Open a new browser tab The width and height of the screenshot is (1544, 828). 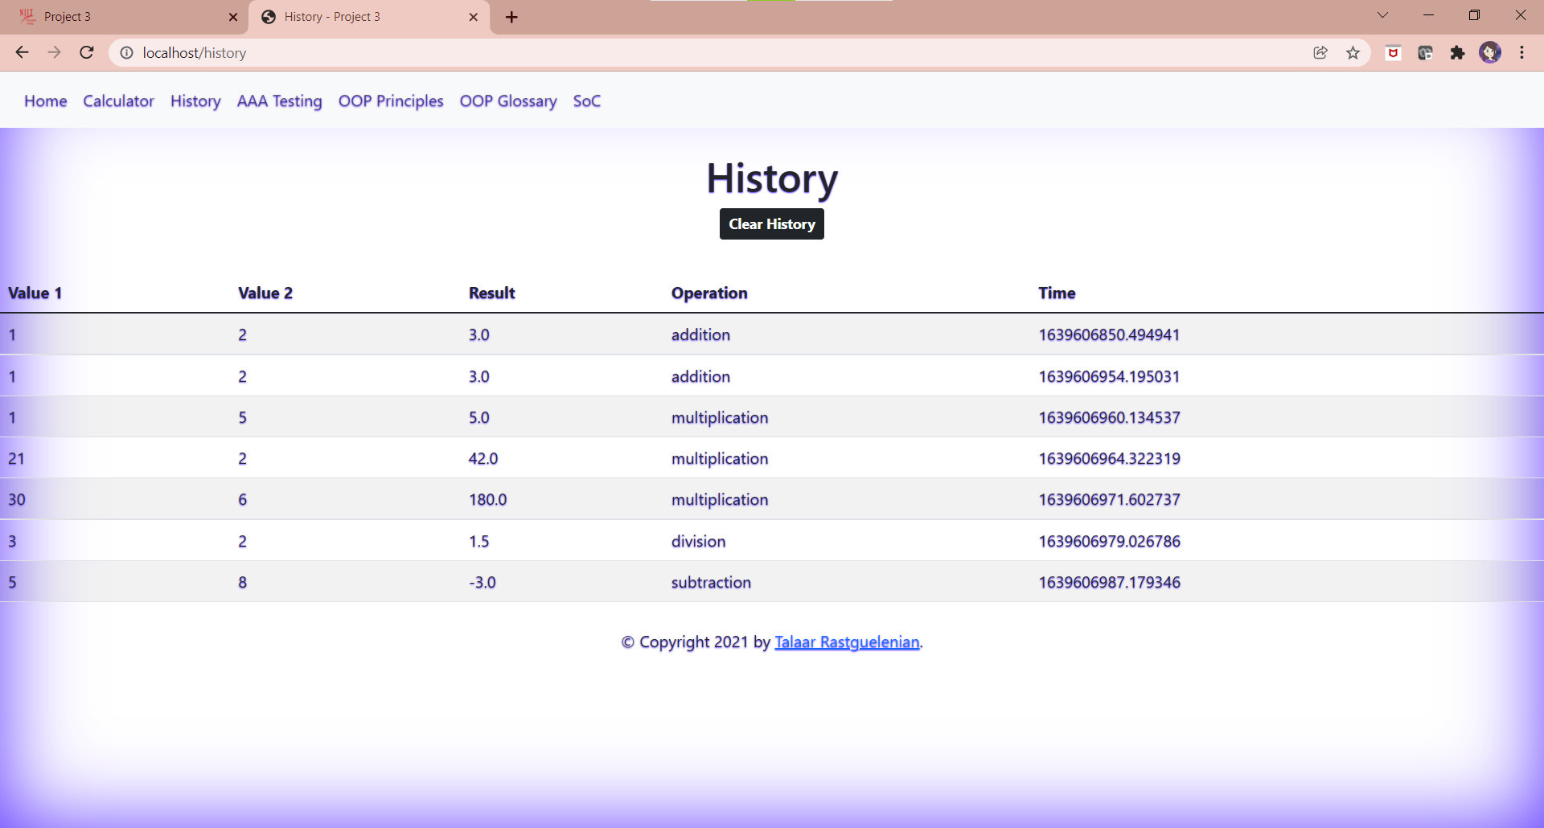click(511, 17)
